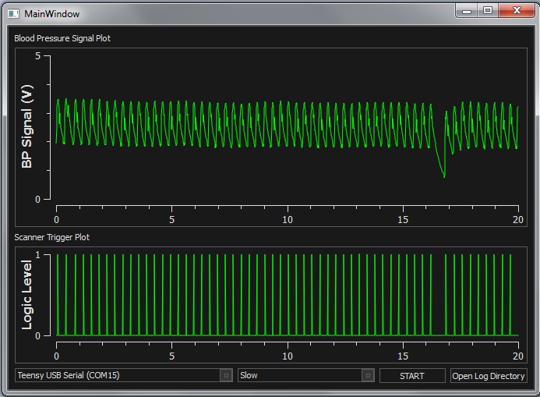Click the 5 tick label on trigger plot x-axis
The image size is (540, 397).
click(x=172, y=356)
